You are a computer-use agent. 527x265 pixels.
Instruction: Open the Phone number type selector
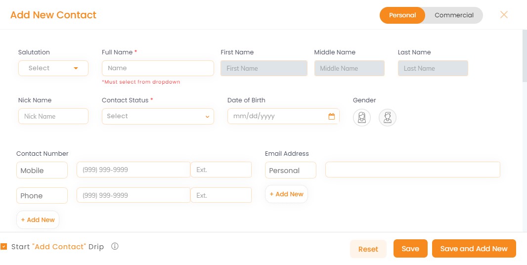tap(42, 195)
